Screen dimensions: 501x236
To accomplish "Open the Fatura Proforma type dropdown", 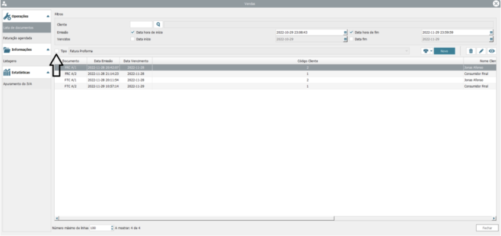I will pyautogui.click(x=407, y=51).
